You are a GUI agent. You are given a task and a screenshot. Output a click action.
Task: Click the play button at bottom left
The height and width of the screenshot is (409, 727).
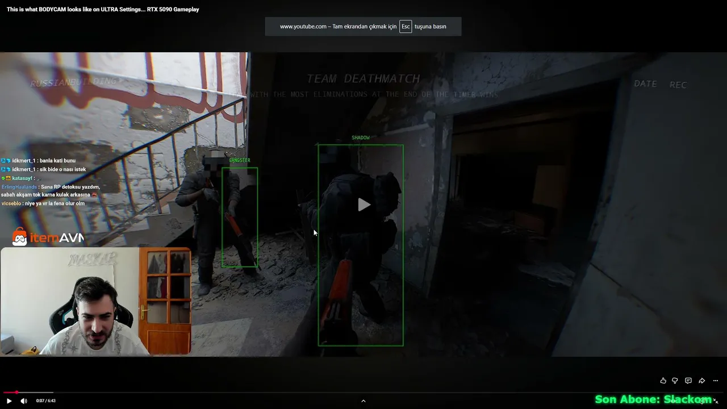tap(9, 401)
